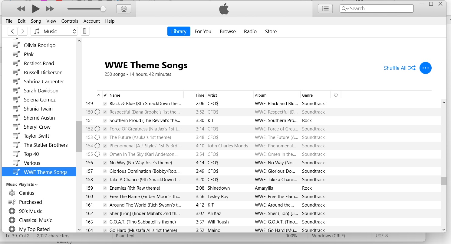Open the My Top Rated gear icon
The width and height of the screenshot is (451, 244).
pyautogui.click(x=12, y=229)
